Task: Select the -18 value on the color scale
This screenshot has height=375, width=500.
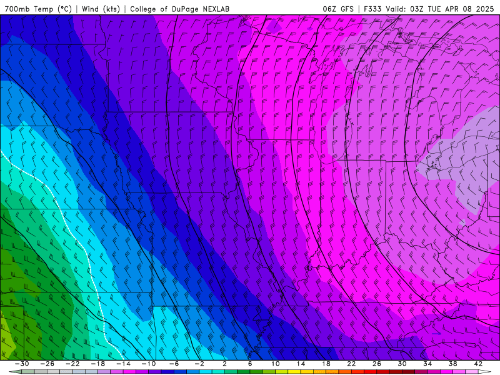Action: (x=98, y=364)
